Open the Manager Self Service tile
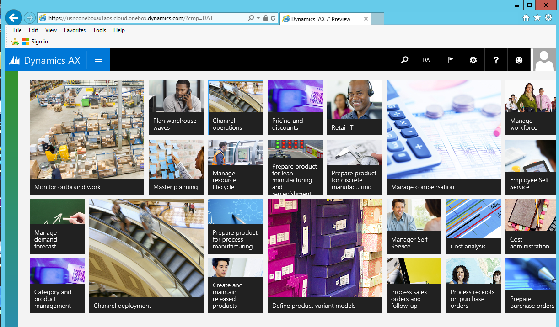This screenshot has width=559, height=327. (x=414, y=227)
